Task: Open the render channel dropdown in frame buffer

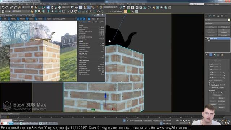Action: [x=65, y=19]
